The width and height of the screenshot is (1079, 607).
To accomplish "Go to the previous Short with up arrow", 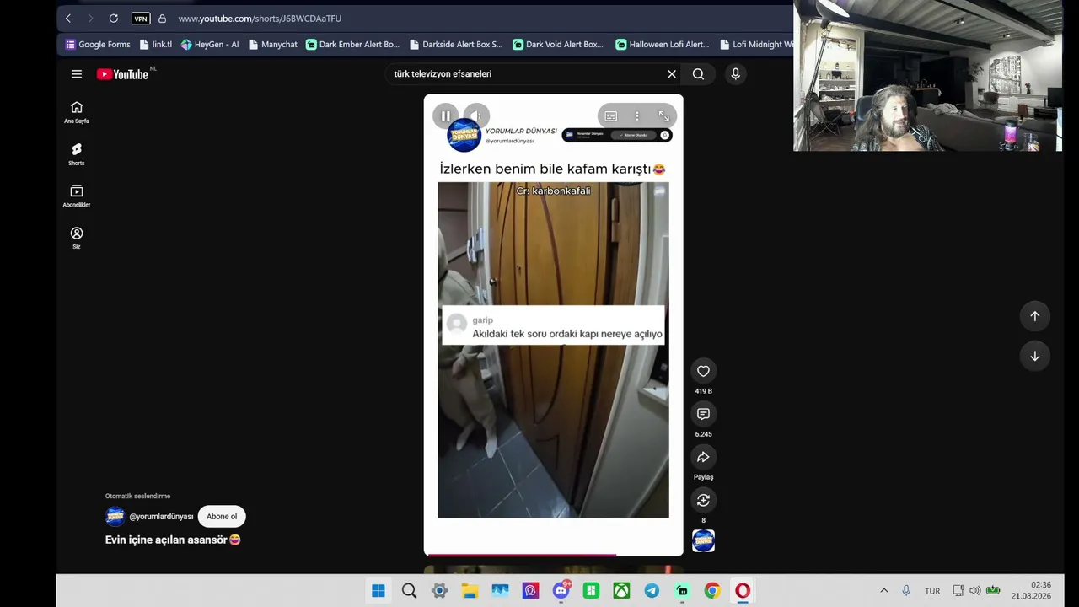I will tap(1035, 316).
